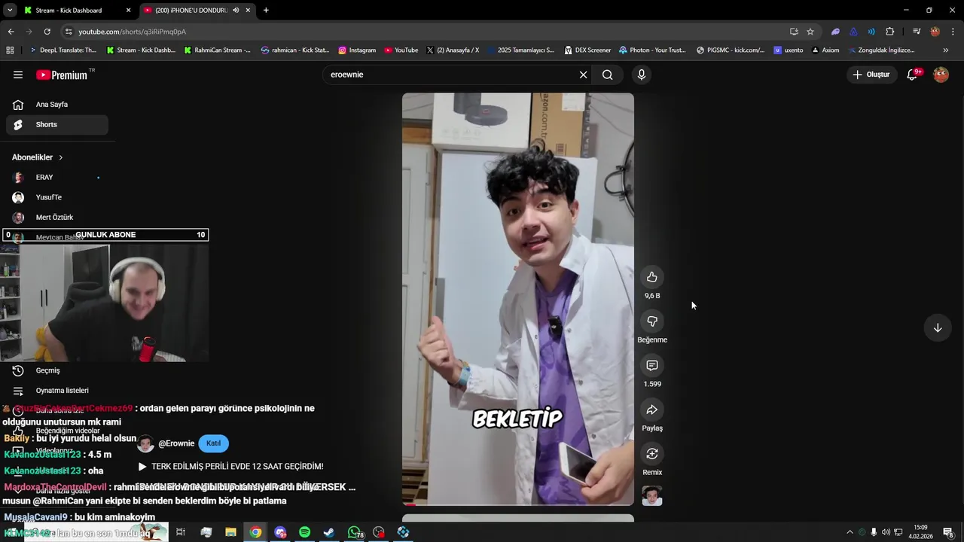
Task: Mute the playing YouTube tab audio
Action: pyautogui.click(x=236, y=11)
